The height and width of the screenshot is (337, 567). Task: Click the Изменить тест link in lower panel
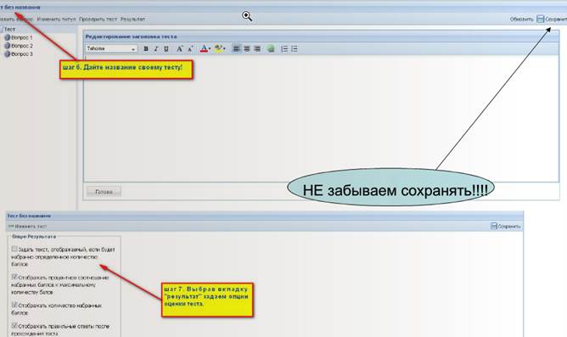pyautogui.click(x=28, y=227)
